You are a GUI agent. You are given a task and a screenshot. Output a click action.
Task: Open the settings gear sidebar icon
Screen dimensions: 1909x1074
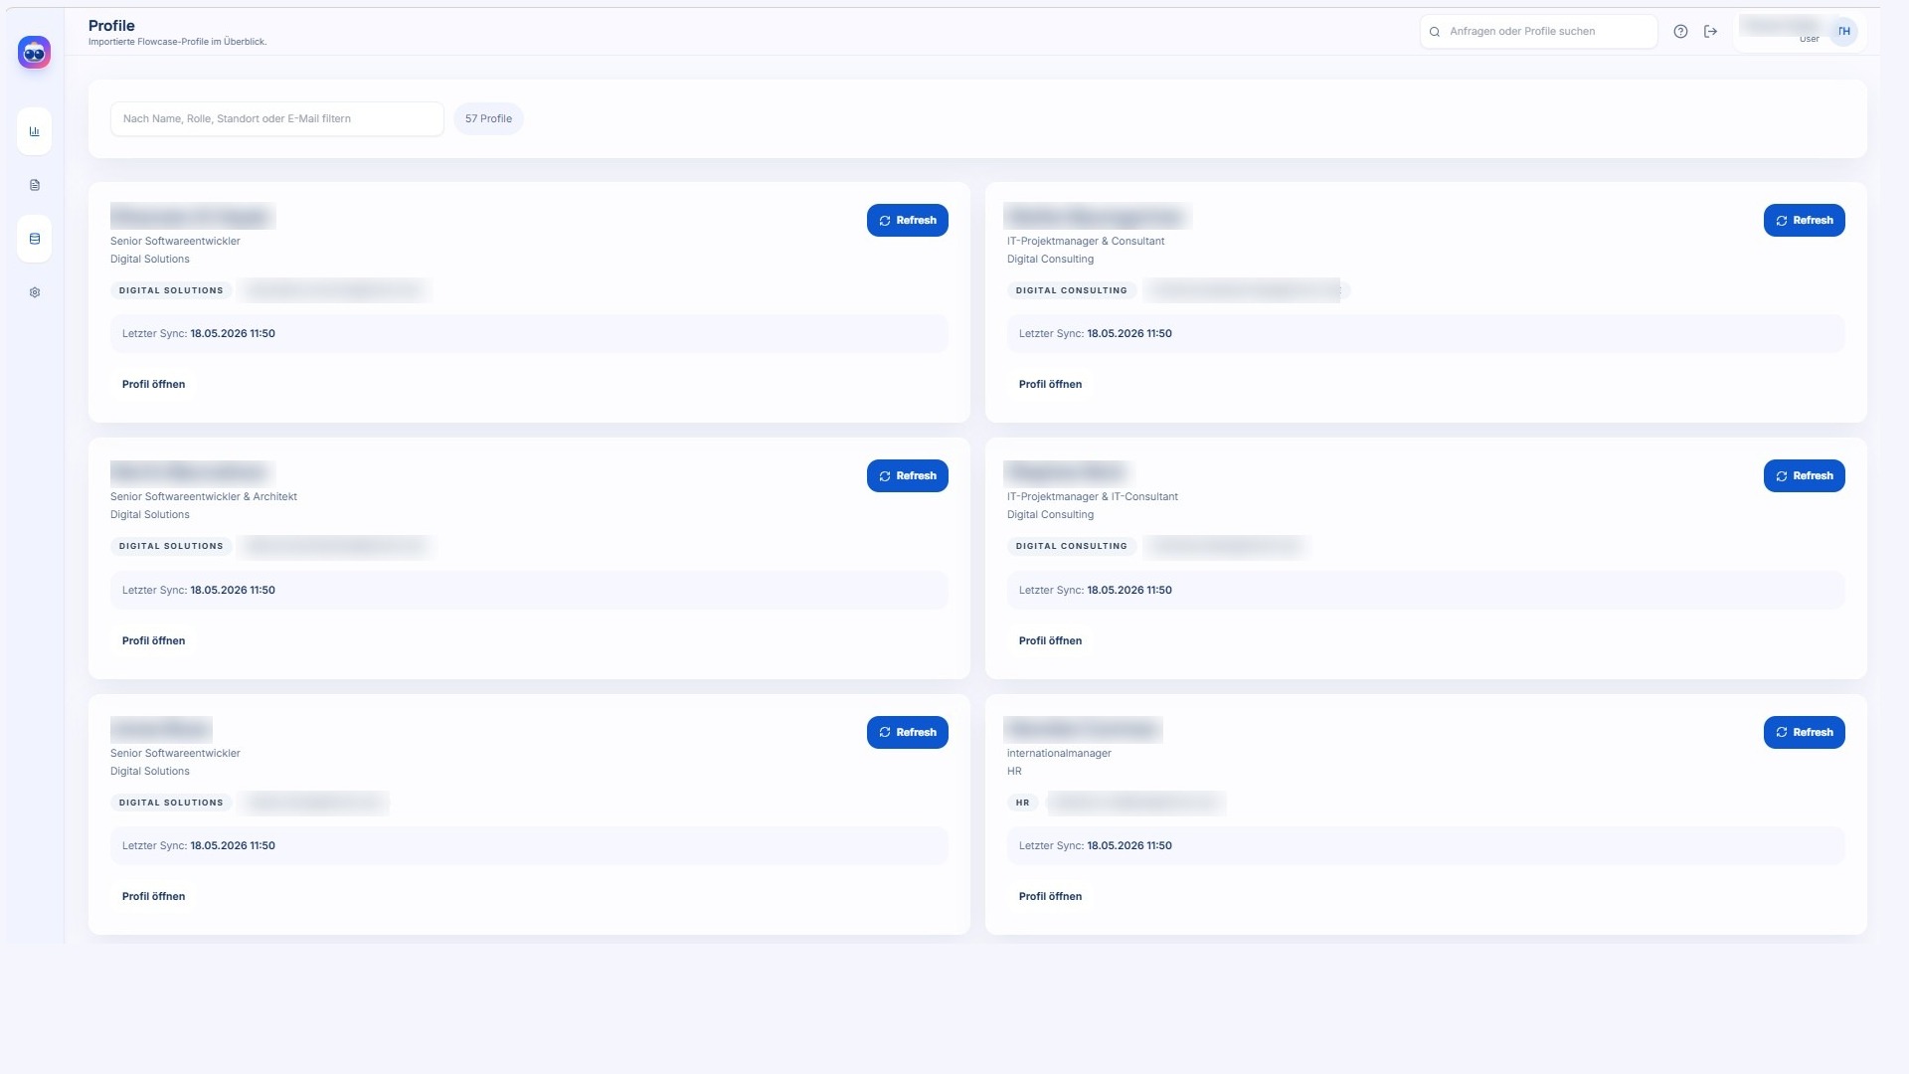click(35, 292)
